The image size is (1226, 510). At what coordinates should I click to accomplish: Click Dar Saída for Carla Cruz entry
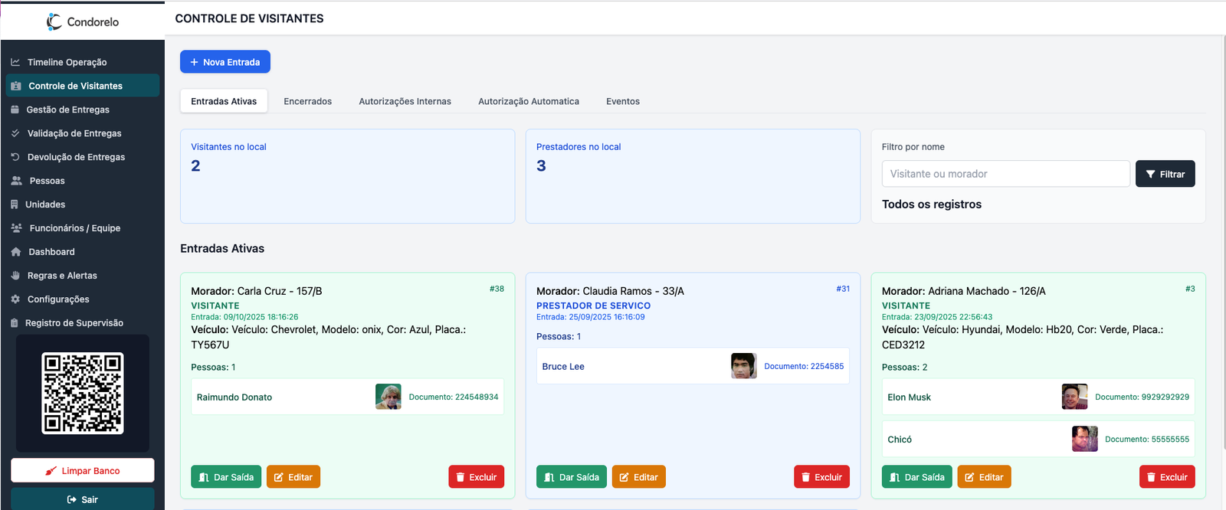[x=226, y=477]
